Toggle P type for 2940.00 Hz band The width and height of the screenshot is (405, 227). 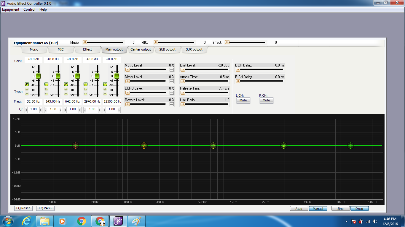point(85,84)
